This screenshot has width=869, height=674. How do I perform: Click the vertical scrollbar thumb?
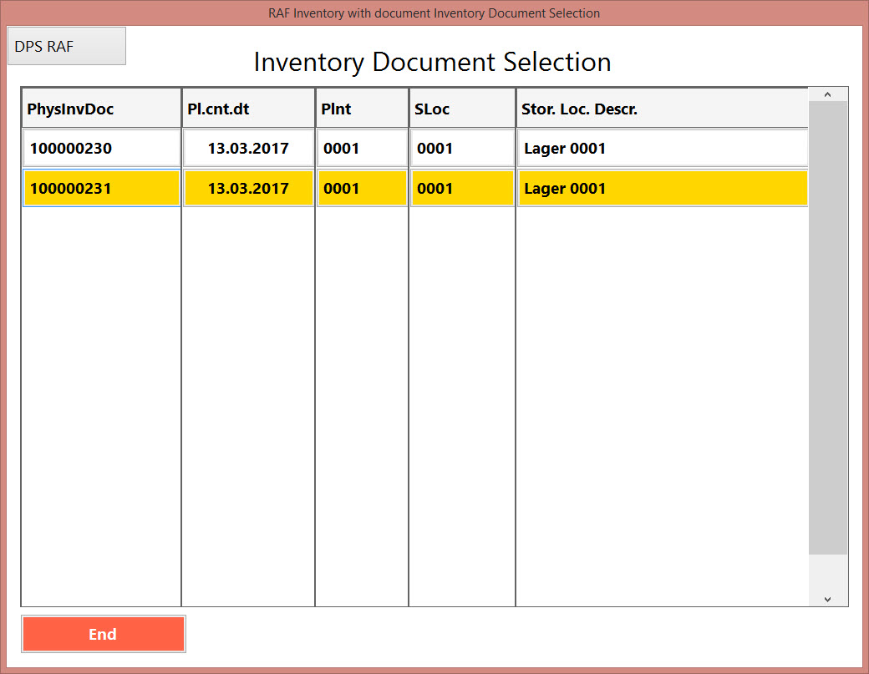click(x=827, y=326)
